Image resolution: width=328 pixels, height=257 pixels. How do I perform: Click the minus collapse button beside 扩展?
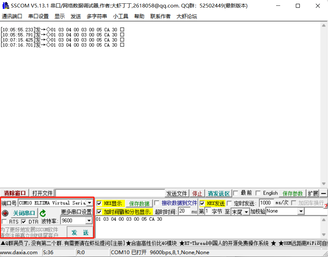[323, 193]
